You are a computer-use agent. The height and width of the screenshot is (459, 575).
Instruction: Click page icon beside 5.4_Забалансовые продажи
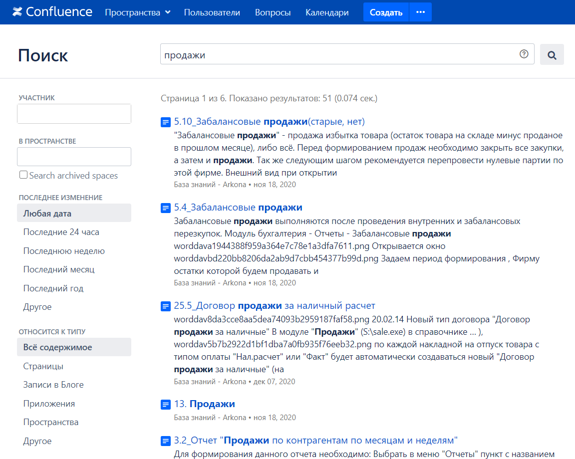[x=166, y=208]
